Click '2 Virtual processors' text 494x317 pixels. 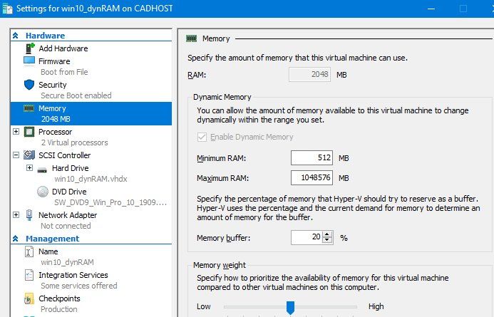[x=74, y=142]
